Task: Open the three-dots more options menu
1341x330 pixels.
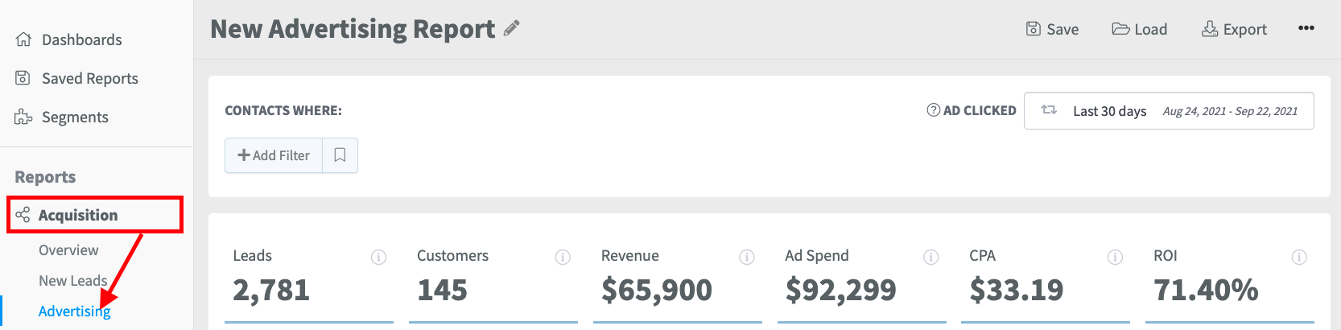Action: [1306, 28]
